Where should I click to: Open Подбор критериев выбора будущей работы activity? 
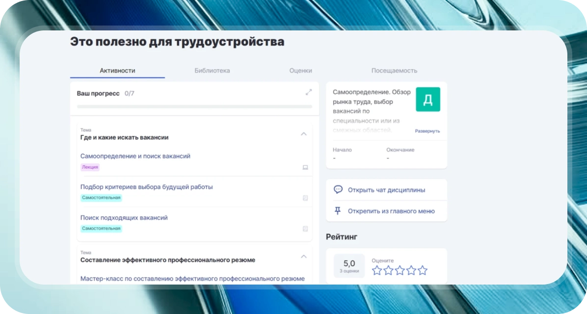[147, 187]
